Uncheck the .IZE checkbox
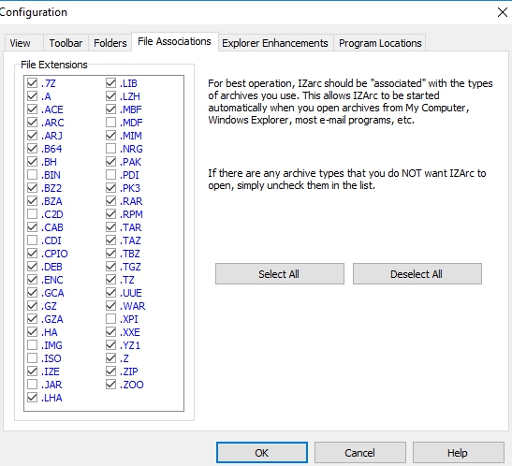This screenshot has height=466, width=512. pos(33,371)
